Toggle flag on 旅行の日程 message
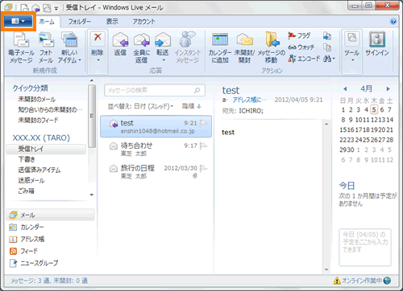This screenshot has height=291, width=403. click(x=203, y=168)
